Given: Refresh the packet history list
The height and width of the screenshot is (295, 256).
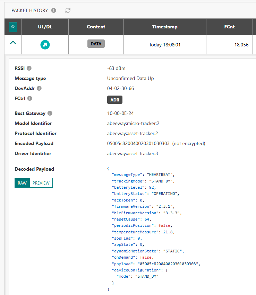Looking at the screenshot, I should click(x=68, y=10).
